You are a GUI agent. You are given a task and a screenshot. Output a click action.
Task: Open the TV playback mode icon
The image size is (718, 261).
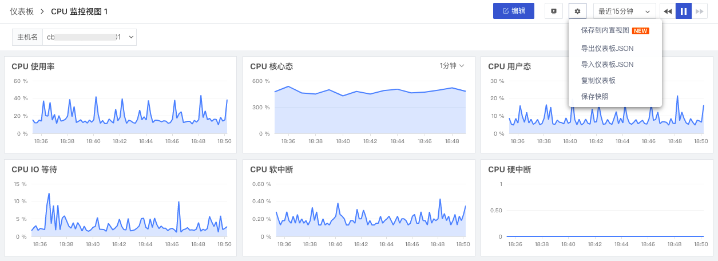pos(553,11)
